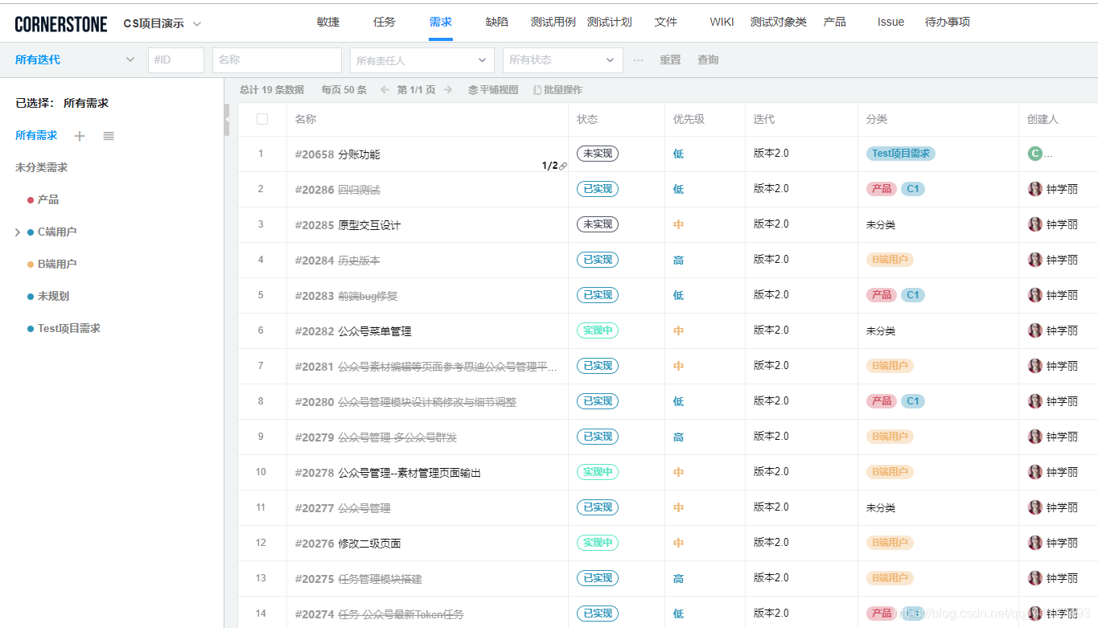Sort by the 优先级 column header

689,119
